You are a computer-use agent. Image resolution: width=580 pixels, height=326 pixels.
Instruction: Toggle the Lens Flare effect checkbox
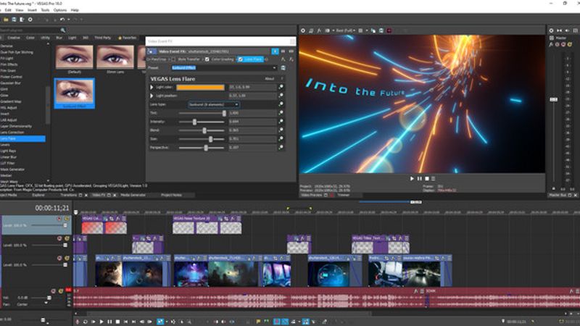[241, 59]
